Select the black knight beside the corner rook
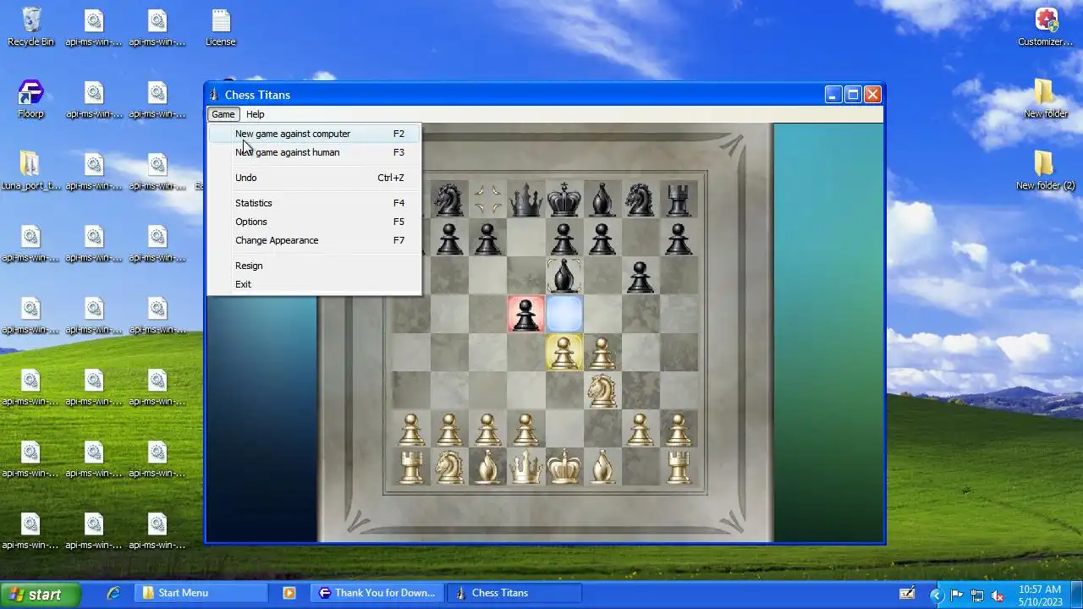1083x609 pixels. pos(640,200)
